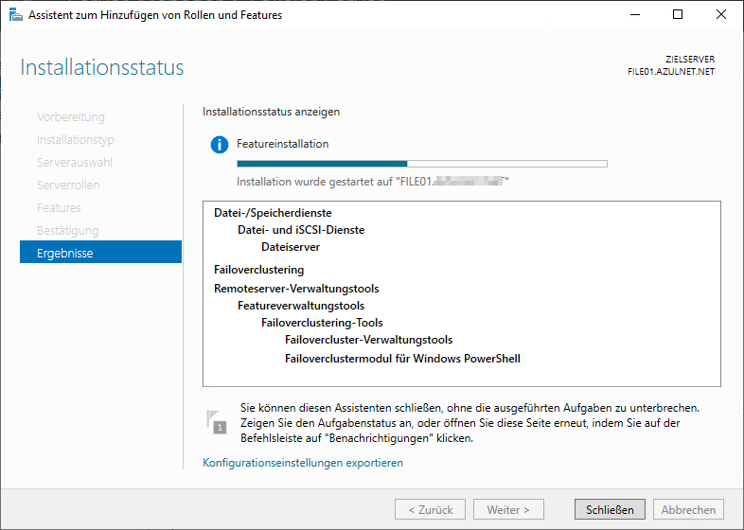Click the Weiter button

point(508,509)
